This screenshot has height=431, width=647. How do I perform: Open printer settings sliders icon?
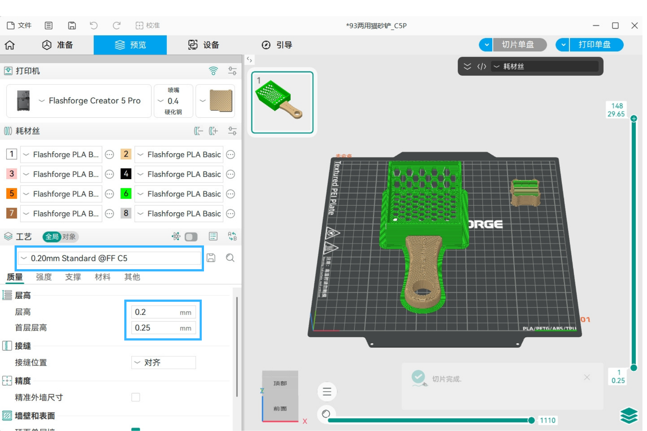pyautogui.click(x=232, y=71)
